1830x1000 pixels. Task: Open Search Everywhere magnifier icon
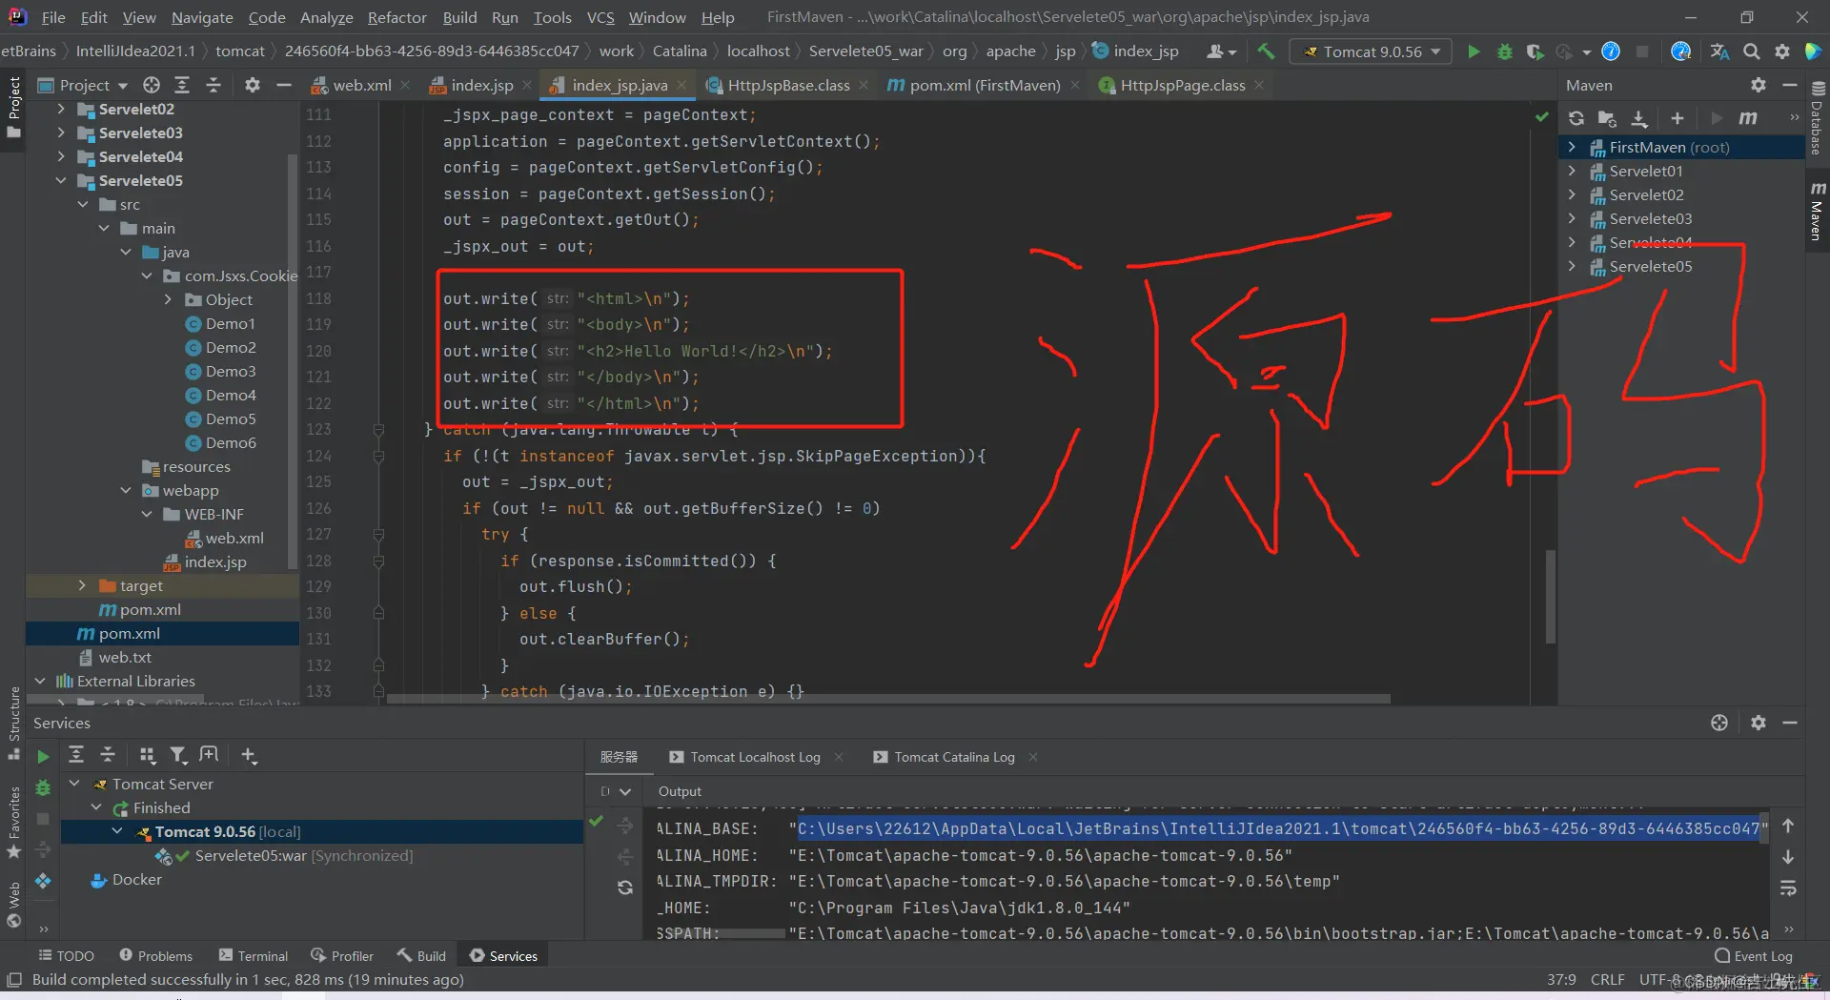click(1752, 51)
